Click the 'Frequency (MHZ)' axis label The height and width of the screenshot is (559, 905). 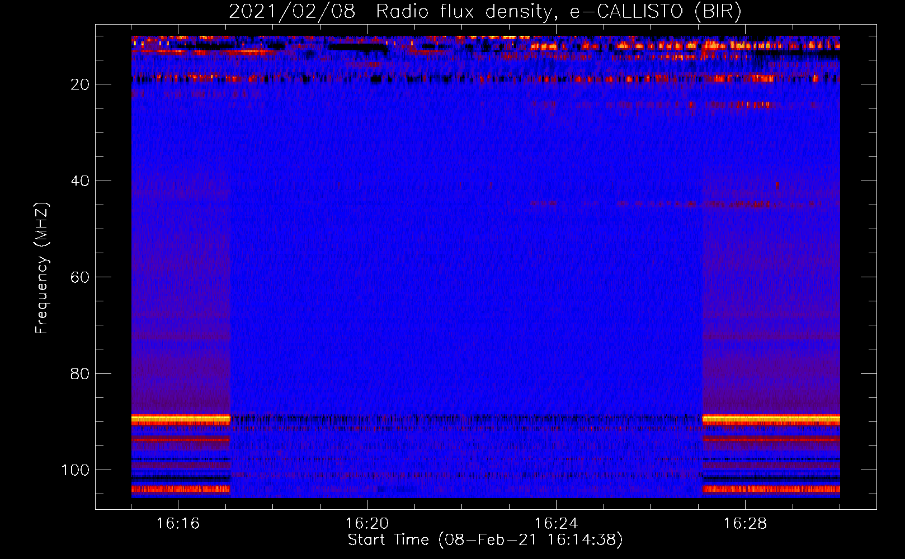(42, 268)
